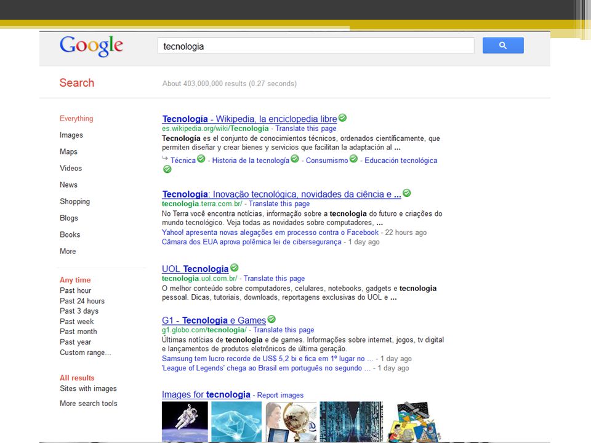Open the cartoon satellite thumbnail

414,421
